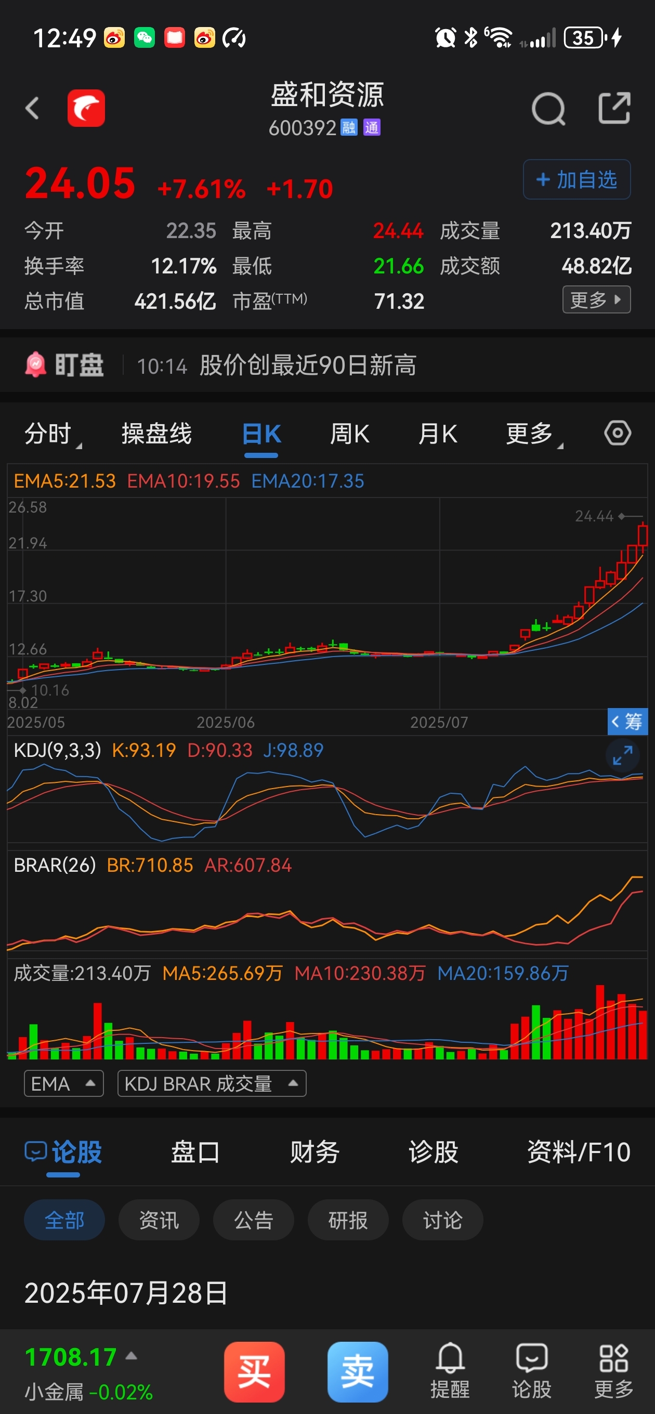Image resolution: width=655 pixels, height=1414 pixels.
Task: Select the 论股 section tab
Action: tap(63, 1152)
